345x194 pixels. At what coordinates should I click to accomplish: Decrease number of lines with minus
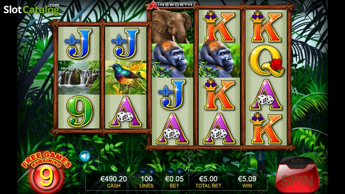143,172
